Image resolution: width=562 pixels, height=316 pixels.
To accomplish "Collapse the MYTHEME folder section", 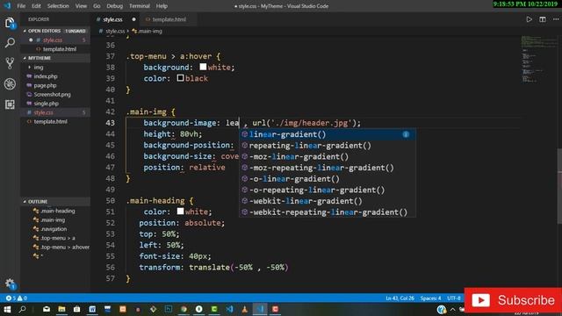I will point(55,58).
